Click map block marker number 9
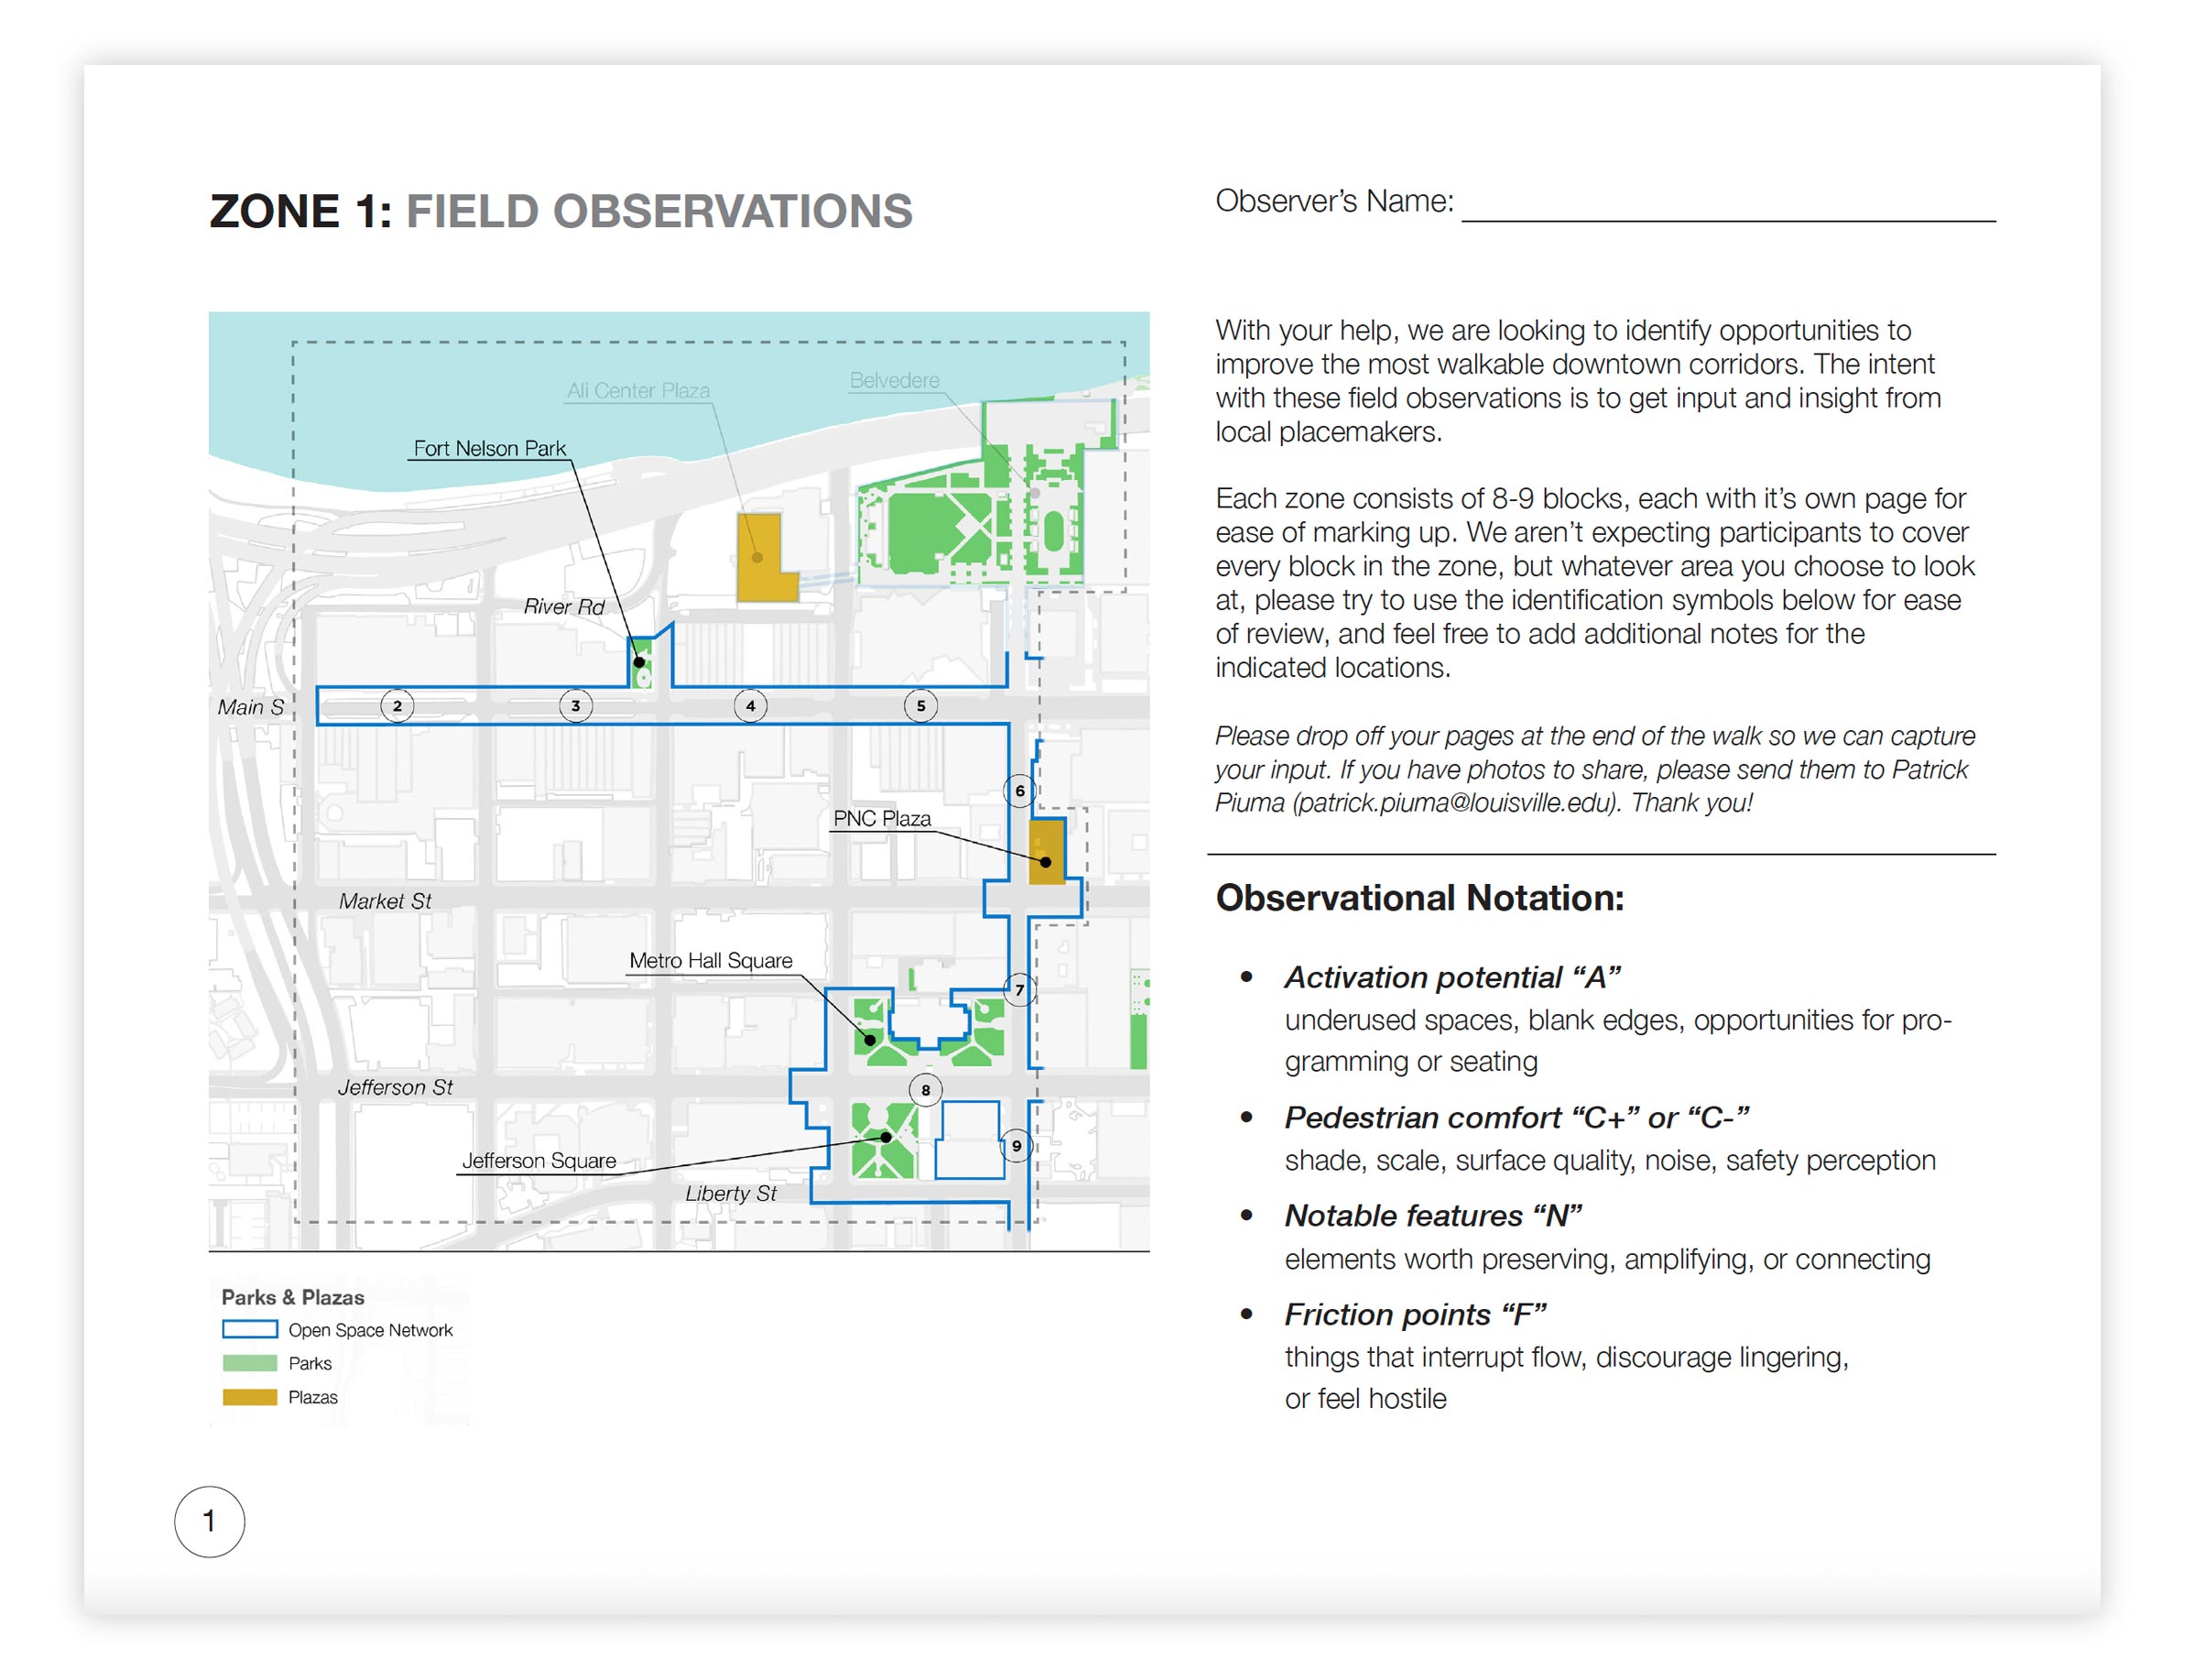 click(x=1016, y=1146)
